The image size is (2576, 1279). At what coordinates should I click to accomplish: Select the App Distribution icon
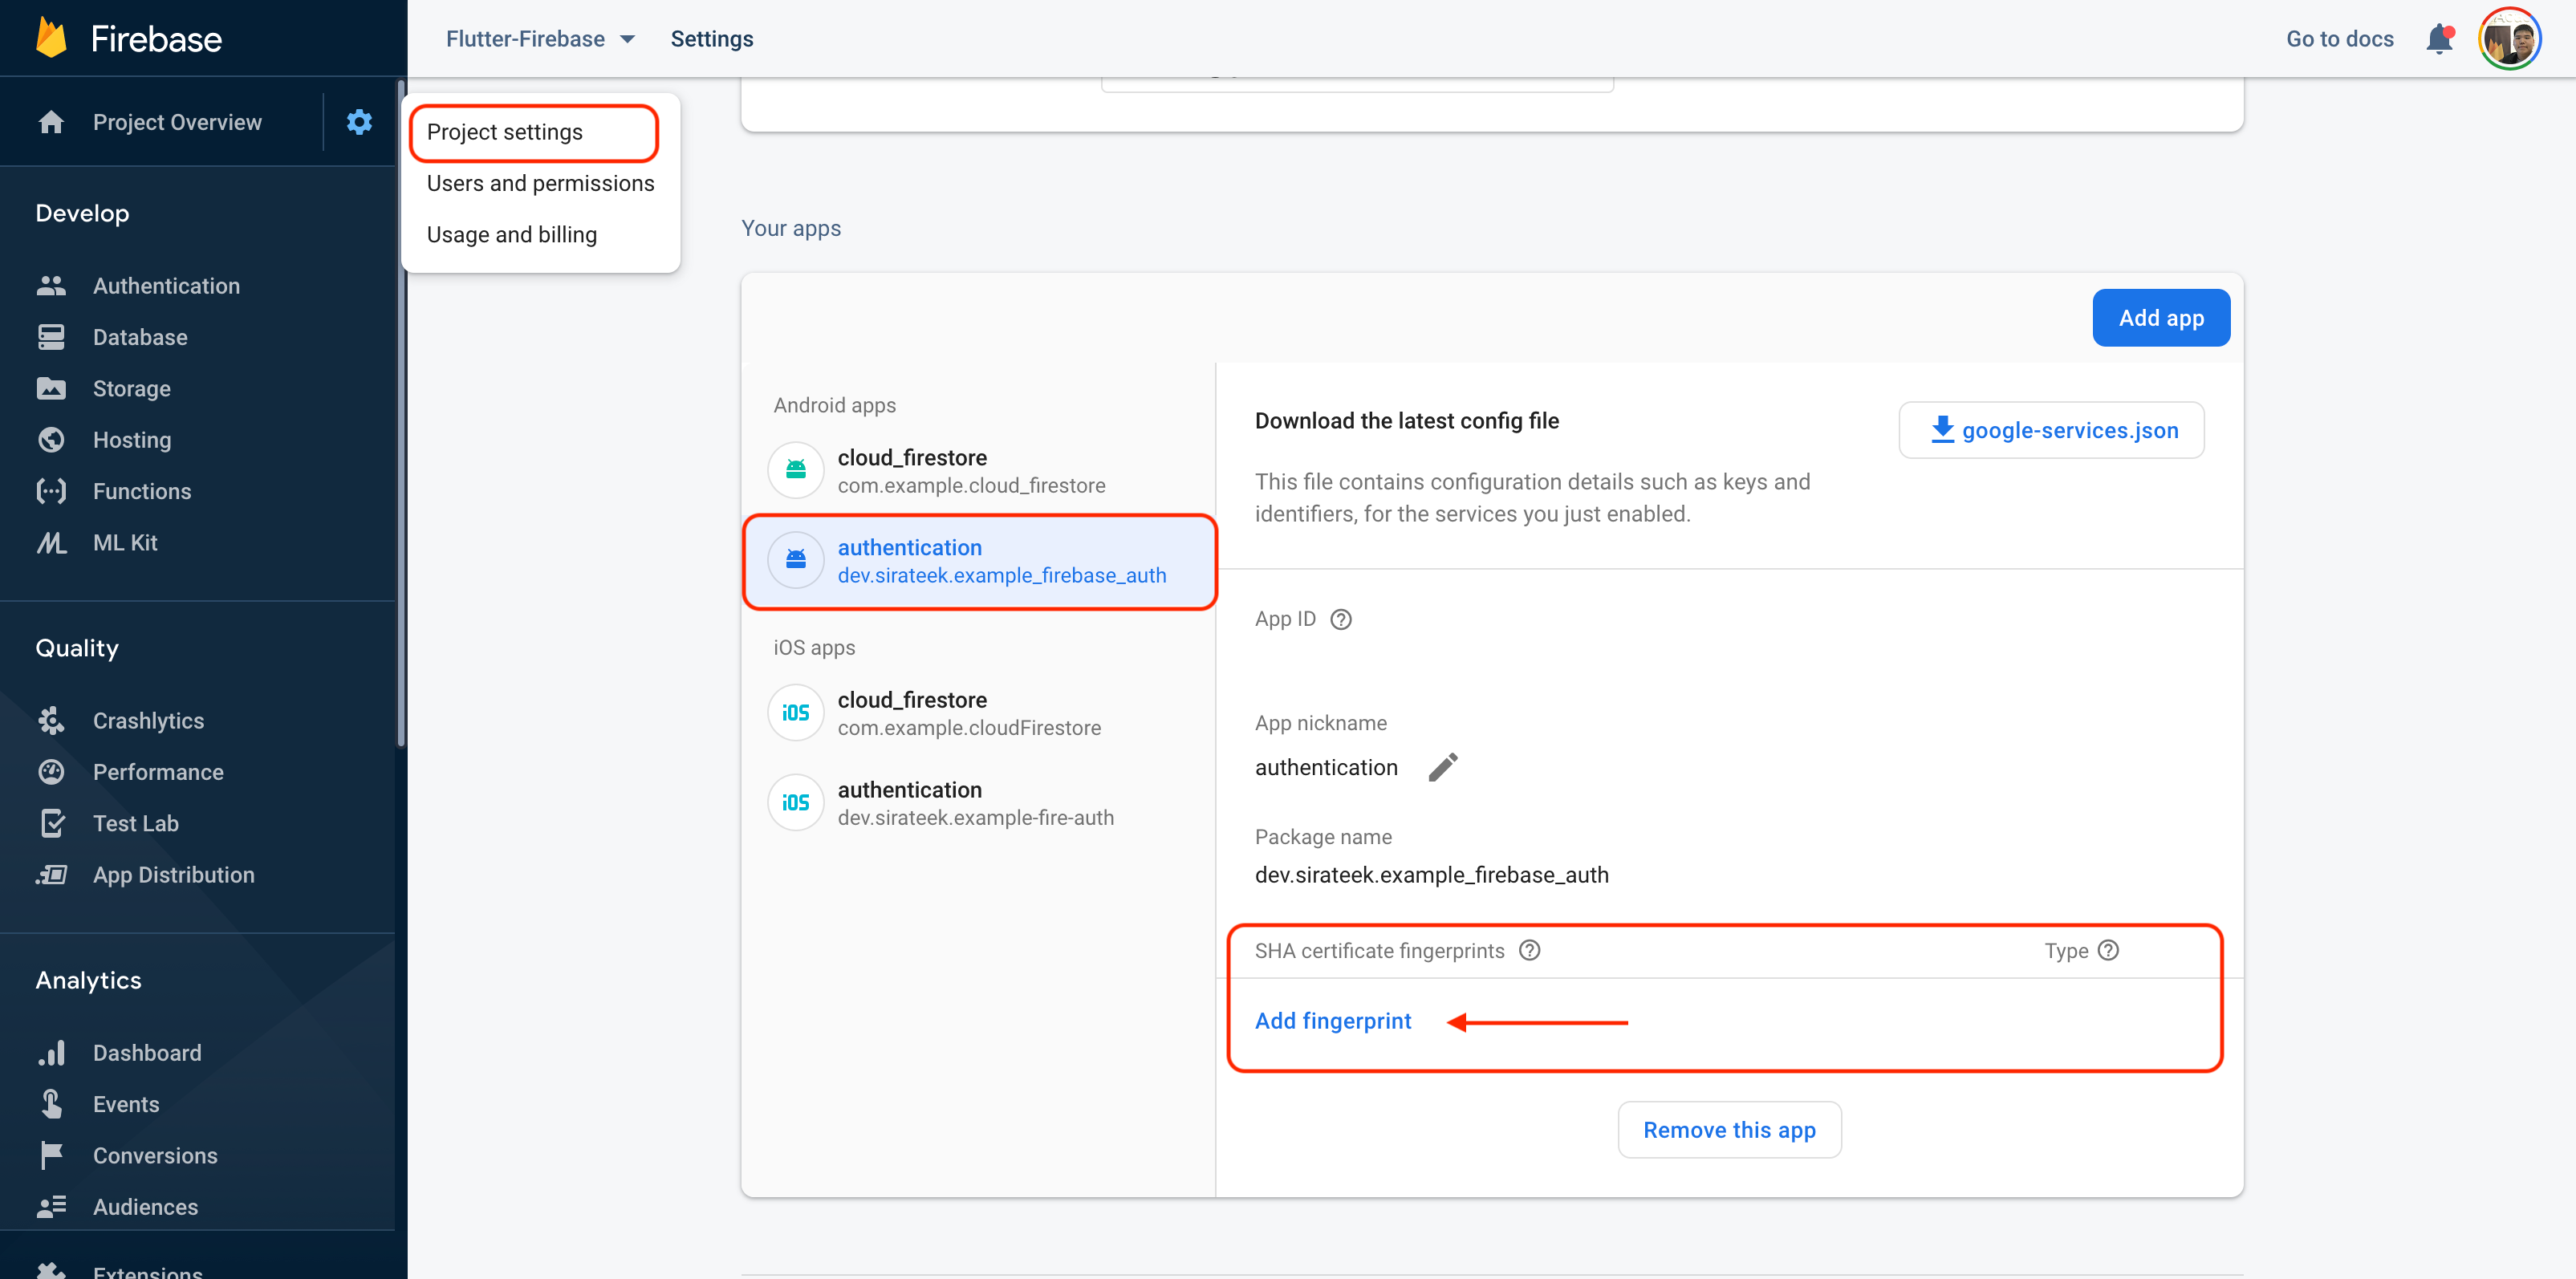[51, 874]
